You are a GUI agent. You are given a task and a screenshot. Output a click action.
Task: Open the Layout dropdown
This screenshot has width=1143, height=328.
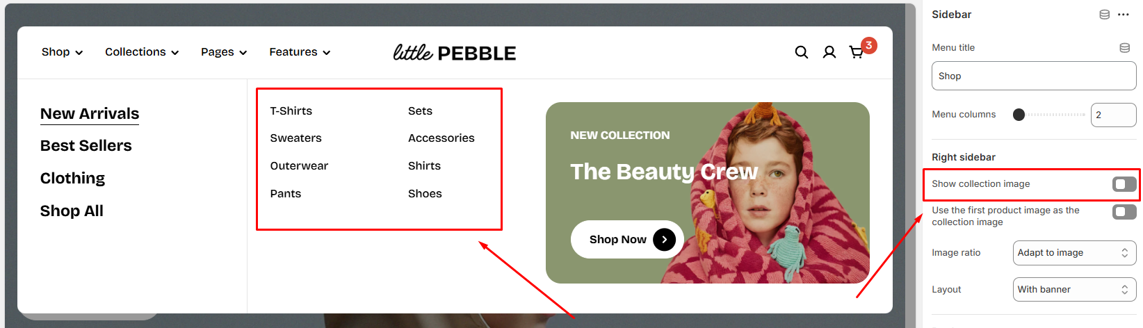coord(1073,290)
